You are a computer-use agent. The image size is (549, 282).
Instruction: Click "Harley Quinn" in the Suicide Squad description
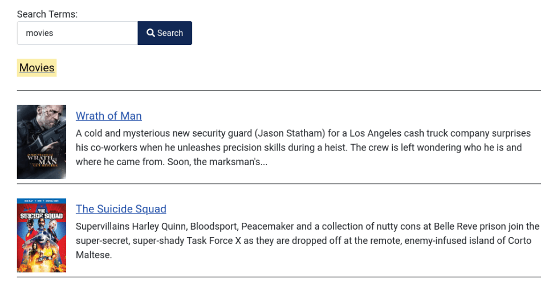(160, 226)
